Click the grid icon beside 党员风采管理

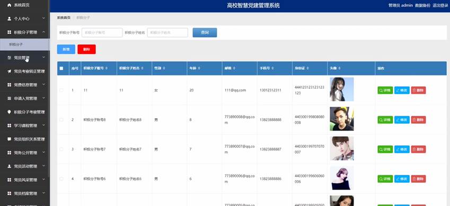click(9, 180)
